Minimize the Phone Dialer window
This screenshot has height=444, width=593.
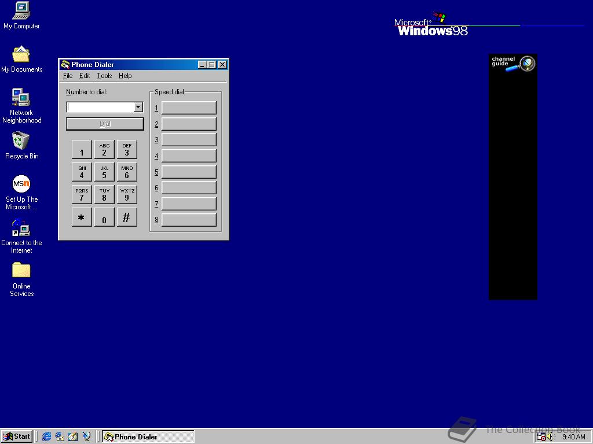(202, 65)
